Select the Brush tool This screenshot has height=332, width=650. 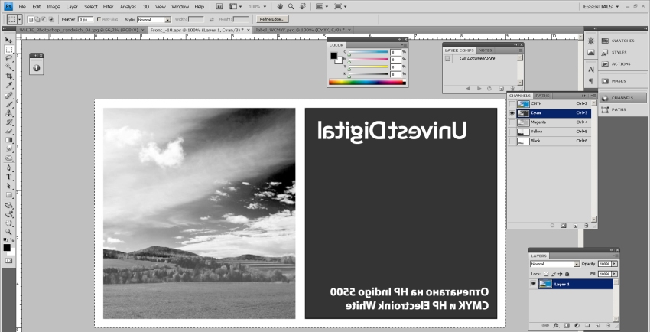click(x=8, y=105)
